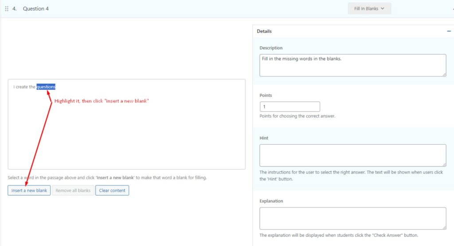Click the Description box resize handle
The height and width of the screenshot is (246, 454).
coord(444,74)
